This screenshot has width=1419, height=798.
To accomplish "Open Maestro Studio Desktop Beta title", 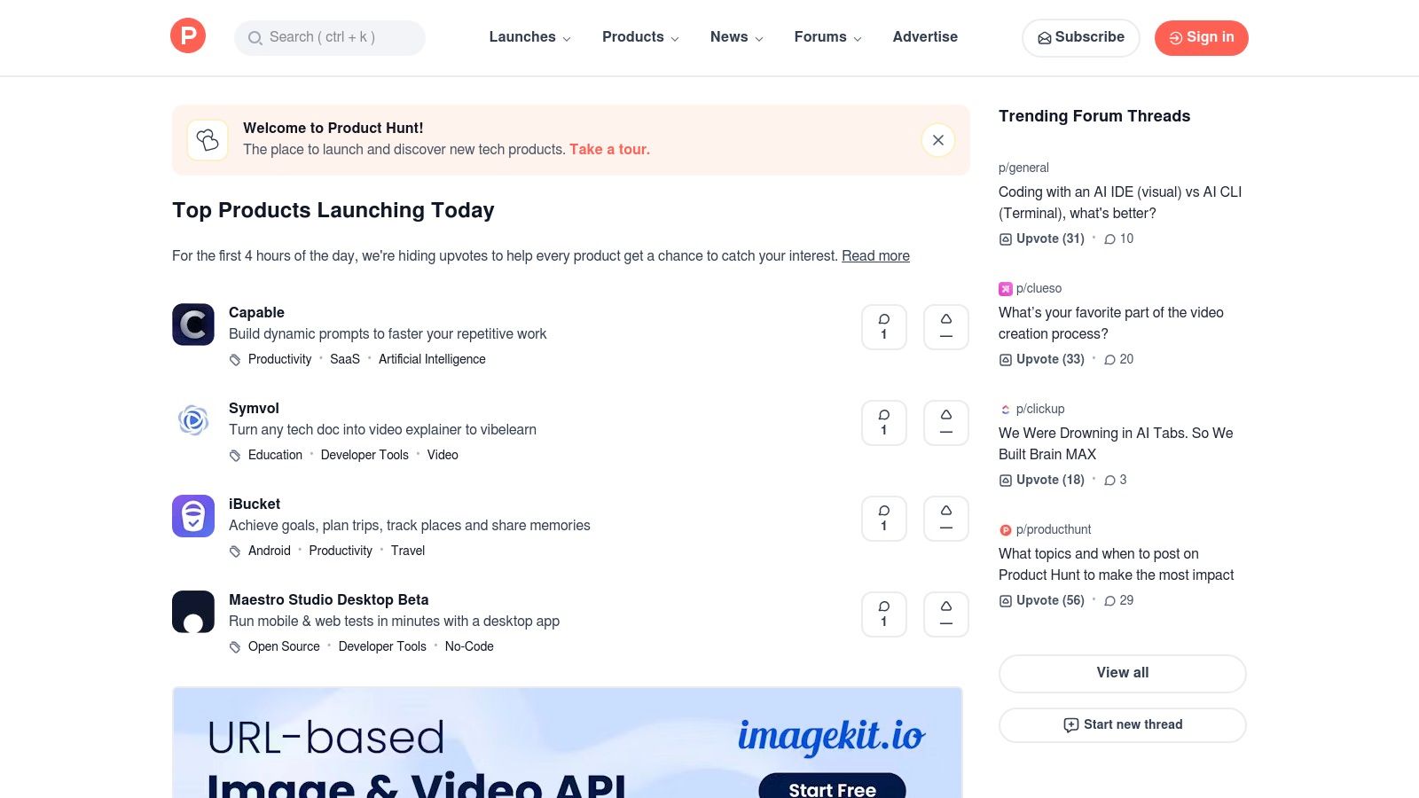I will click(x=328, y=599).
